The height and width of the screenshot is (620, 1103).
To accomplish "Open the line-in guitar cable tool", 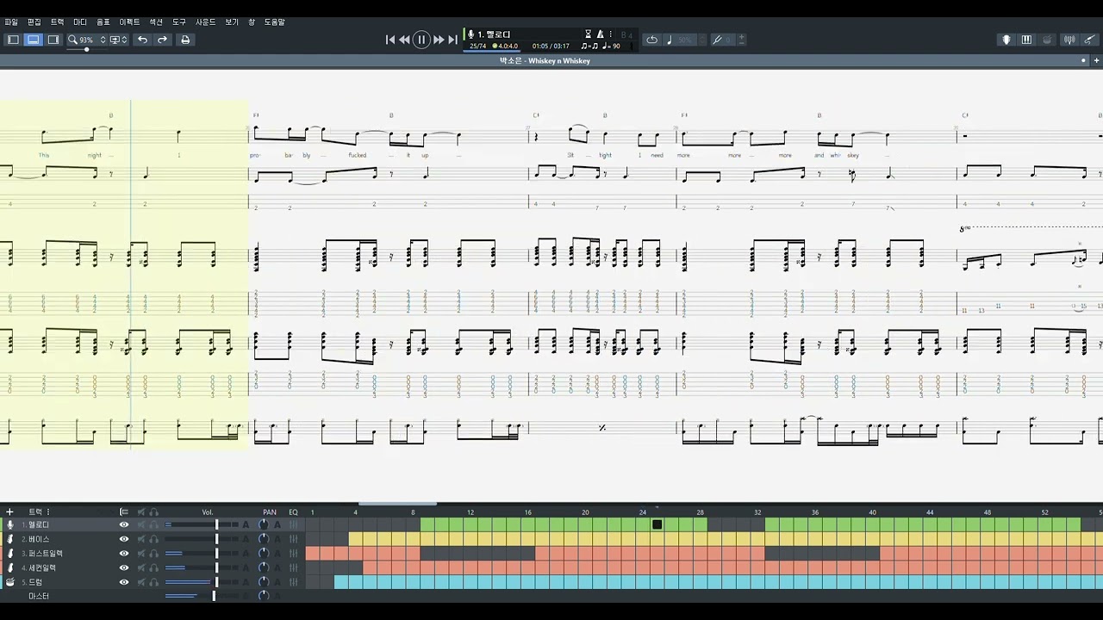I will [x=1090, y=40].
